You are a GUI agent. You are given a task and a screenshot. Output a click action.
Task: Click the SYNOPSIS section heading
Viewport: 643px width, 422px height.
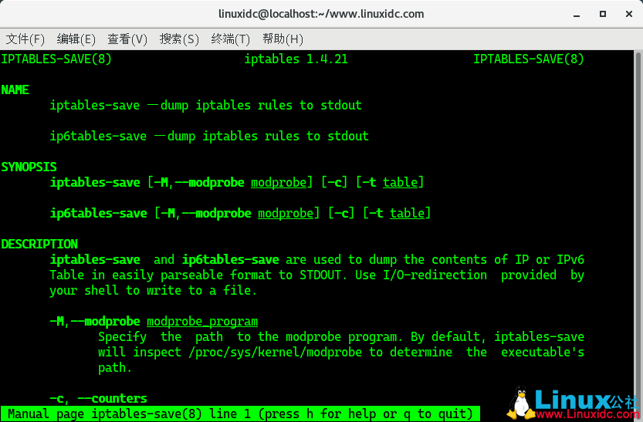[29, 167]
